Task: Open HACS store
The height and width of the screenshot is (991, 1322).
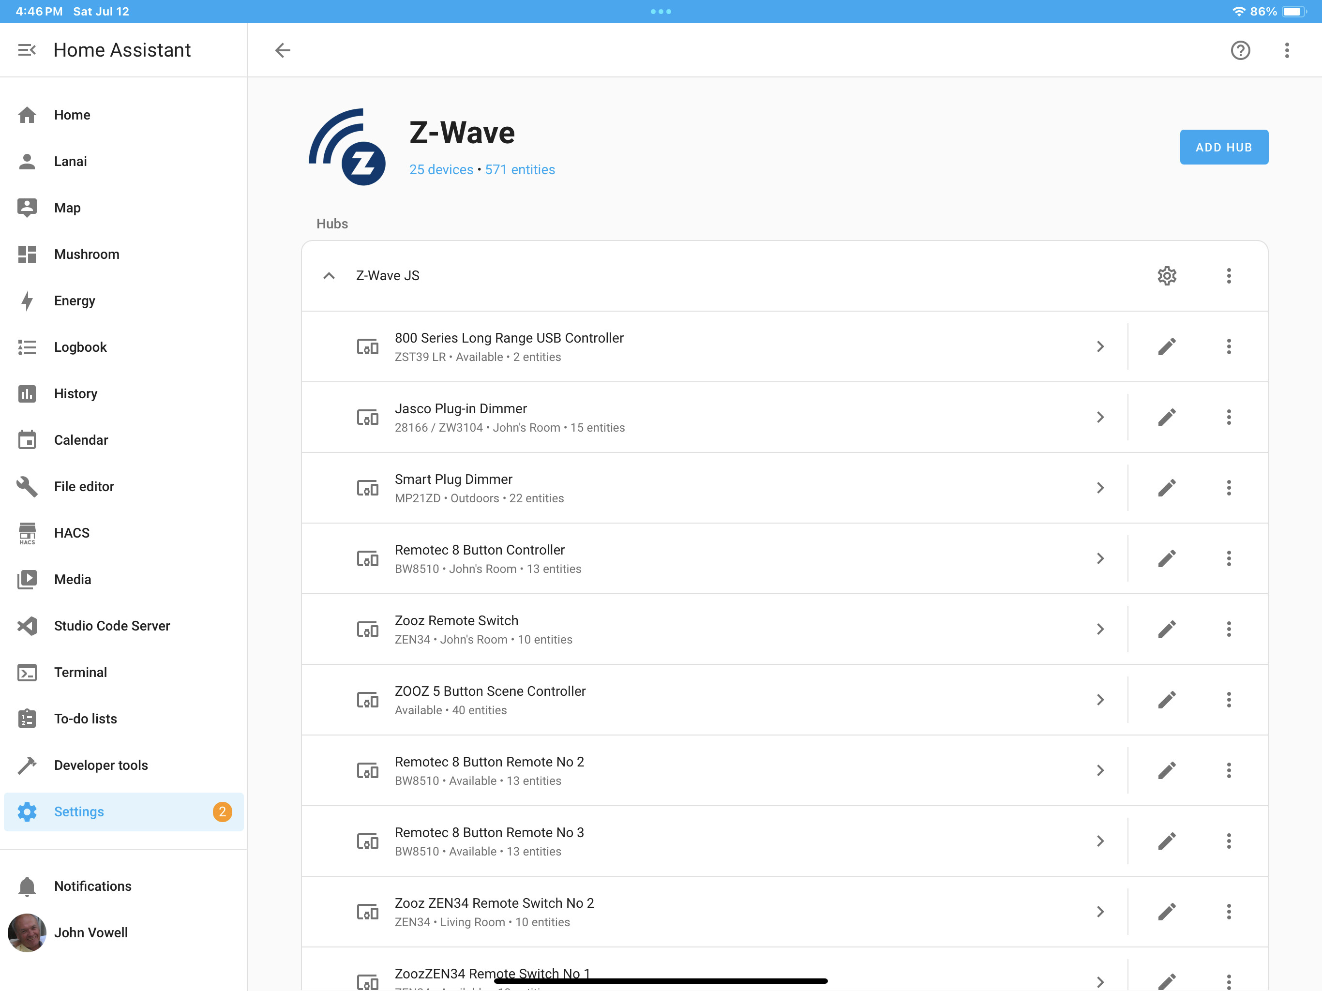Action: click(x=124, y=533)
